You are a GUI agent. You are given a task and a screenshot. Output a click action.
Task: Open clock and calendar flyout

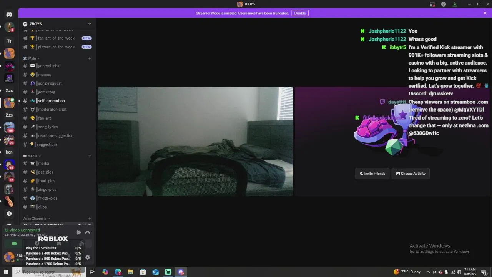coord(470,272)
